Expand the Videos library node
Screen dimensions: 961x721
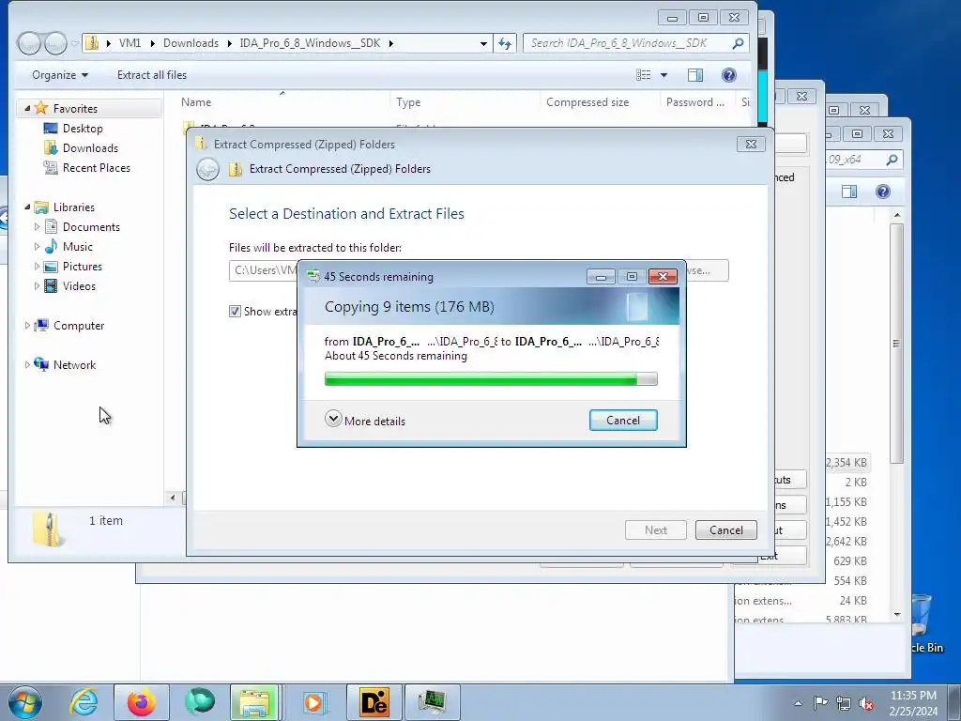[x=37, y=285]
